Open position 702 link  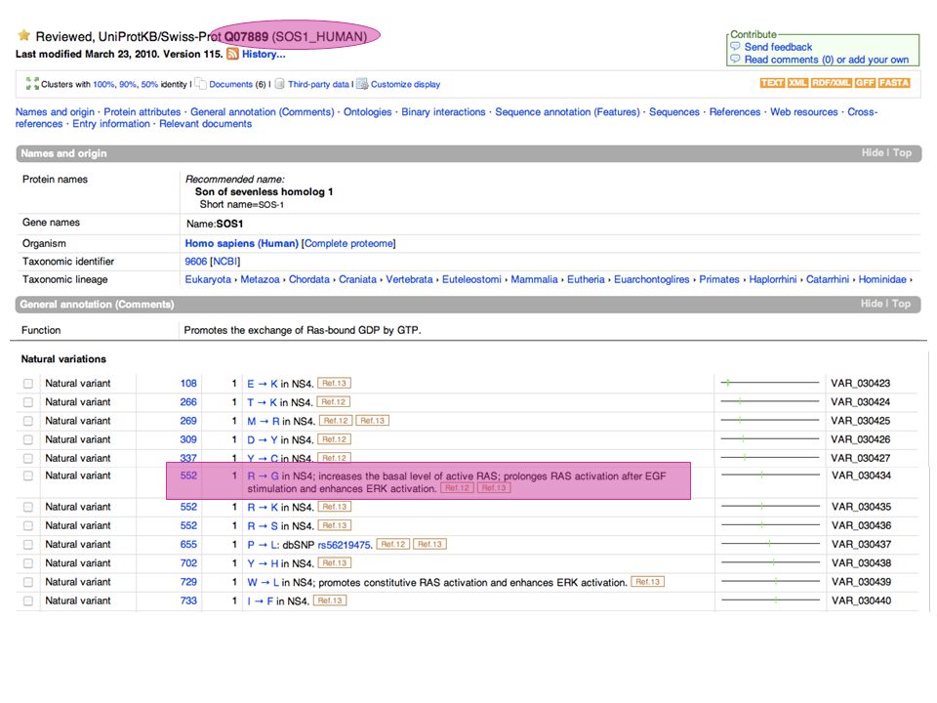pyautogui.click(x=188, y=563)
